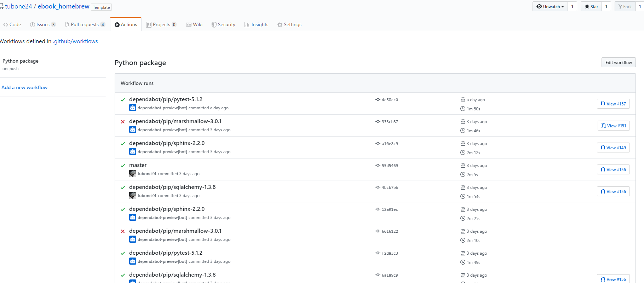Click dependabot avatar in sphinx 12a91ec row

[133, 217]
